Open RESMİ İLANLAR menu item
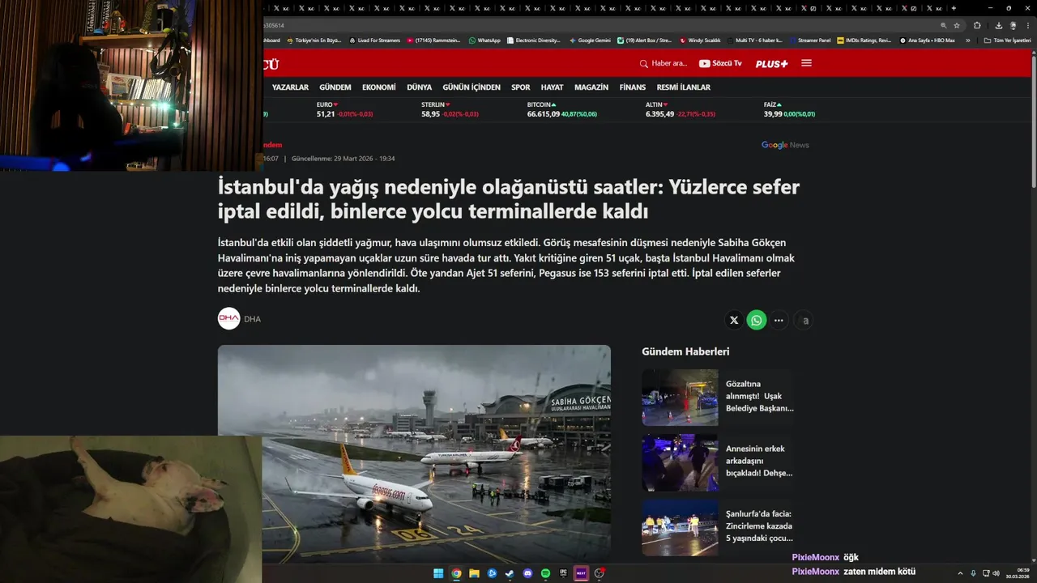1037x583 pixels. click(683, 87)
